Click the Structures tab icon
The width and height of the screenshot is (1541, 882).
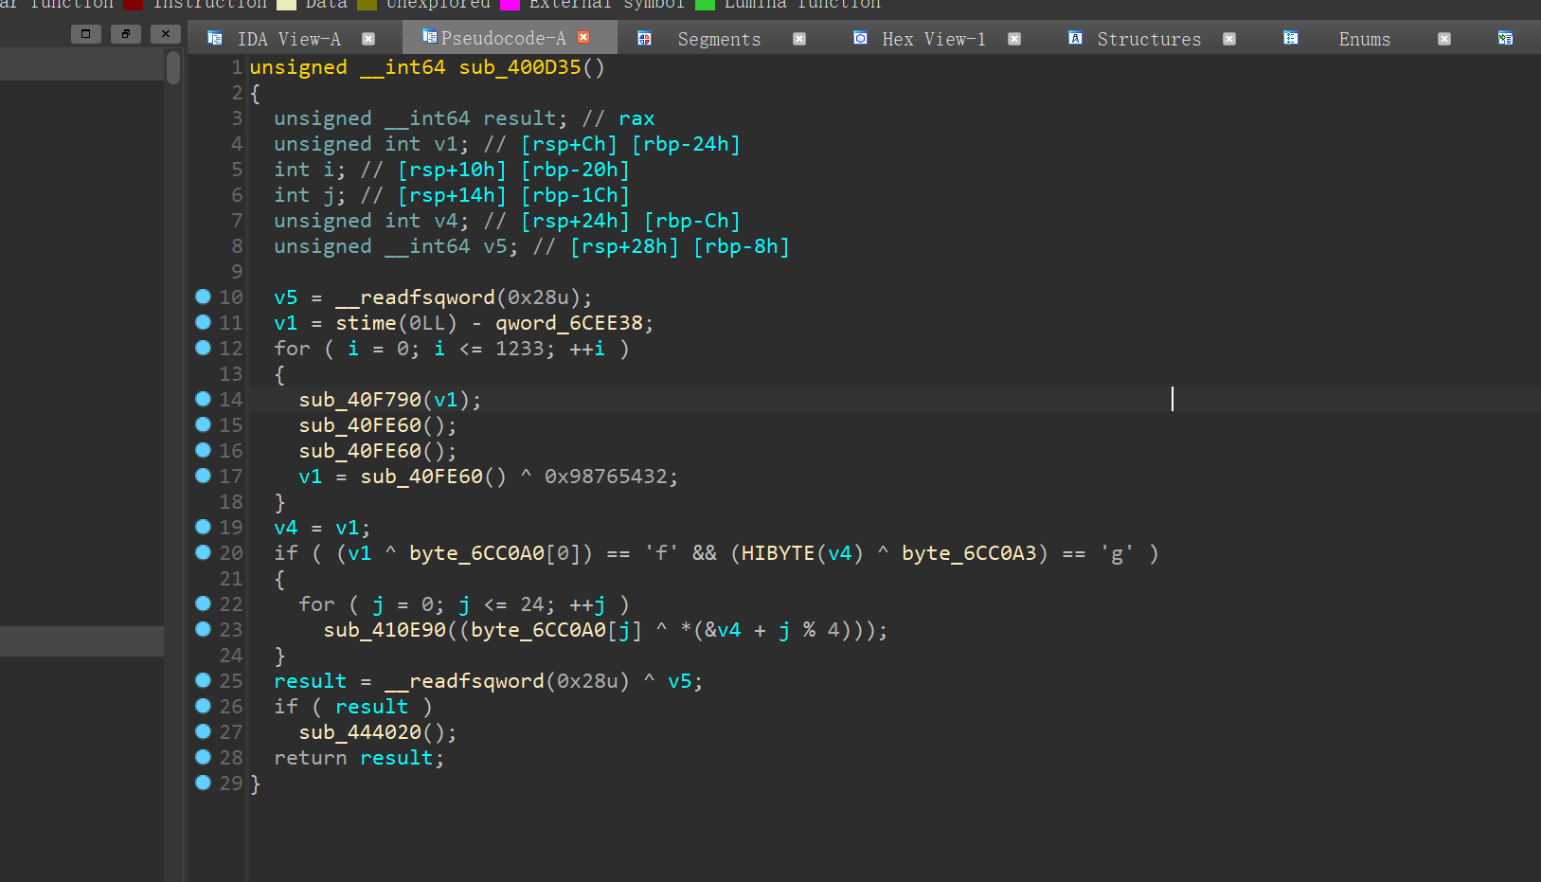pos(1075,39)
